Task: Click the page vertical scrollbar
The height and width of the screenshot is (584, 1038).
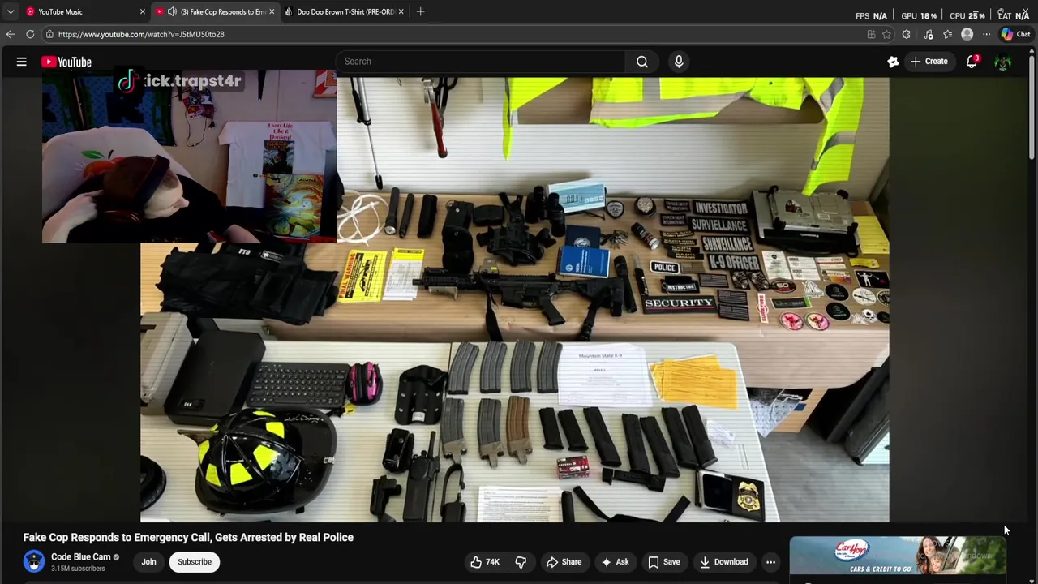Action: [1032, 105]
